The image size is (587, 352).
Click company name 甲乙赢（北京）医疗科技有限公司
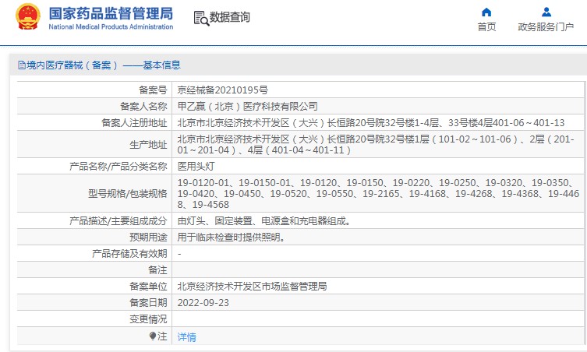248,106
